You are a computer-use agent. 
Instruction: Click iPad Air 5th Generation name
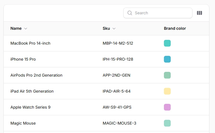(32, 91)
